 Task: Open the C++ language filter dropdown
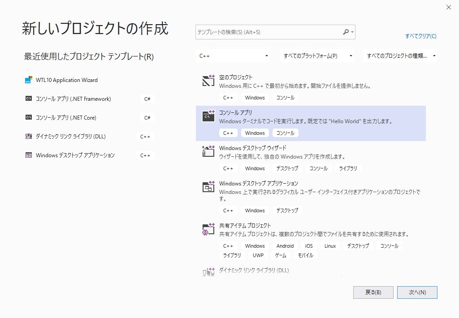[x=233, y=56]
